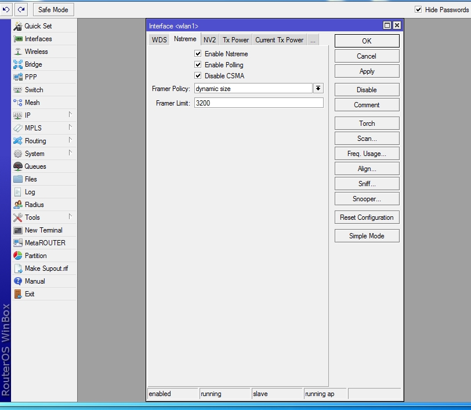Click the redo arrow icon in toolbar
471x410 pixels.
[x=21, y=9]
